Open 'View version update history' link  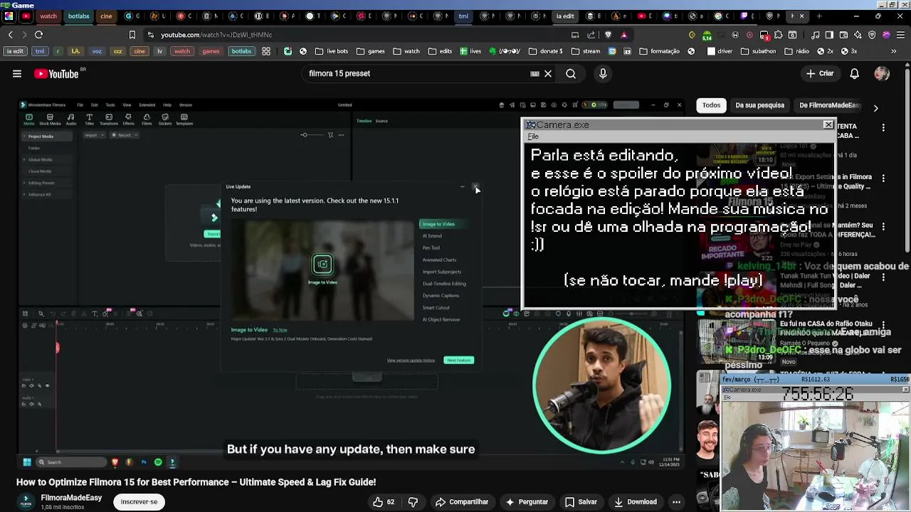411,361
